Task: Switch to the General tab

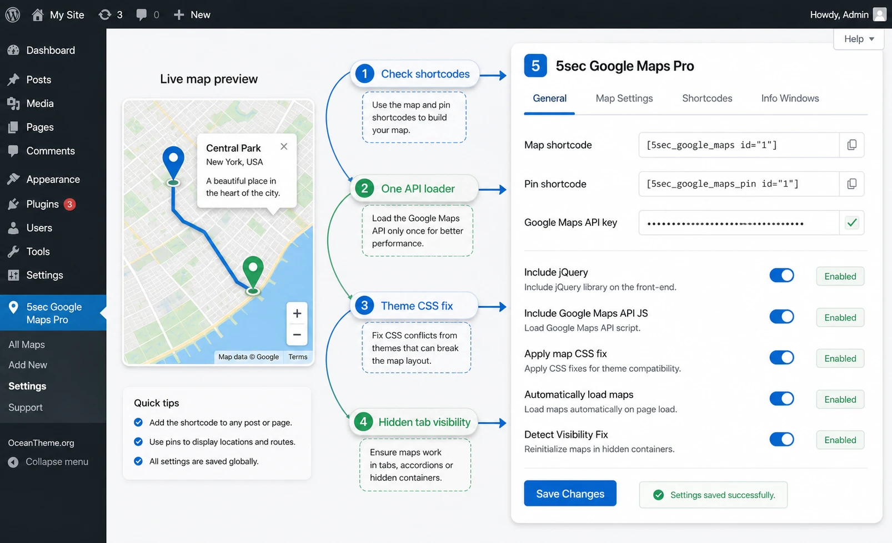Action: click(549, 99)
